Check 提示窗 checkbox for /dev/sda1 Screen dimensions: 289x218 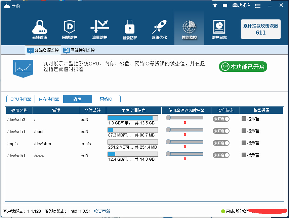click(244, 131)
